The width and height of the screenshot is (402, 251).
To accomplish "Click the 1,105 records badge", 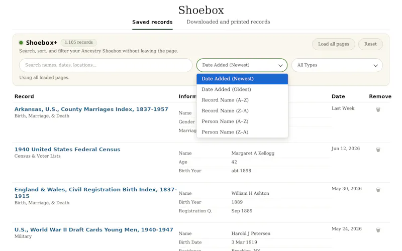I will coord(79,43).
